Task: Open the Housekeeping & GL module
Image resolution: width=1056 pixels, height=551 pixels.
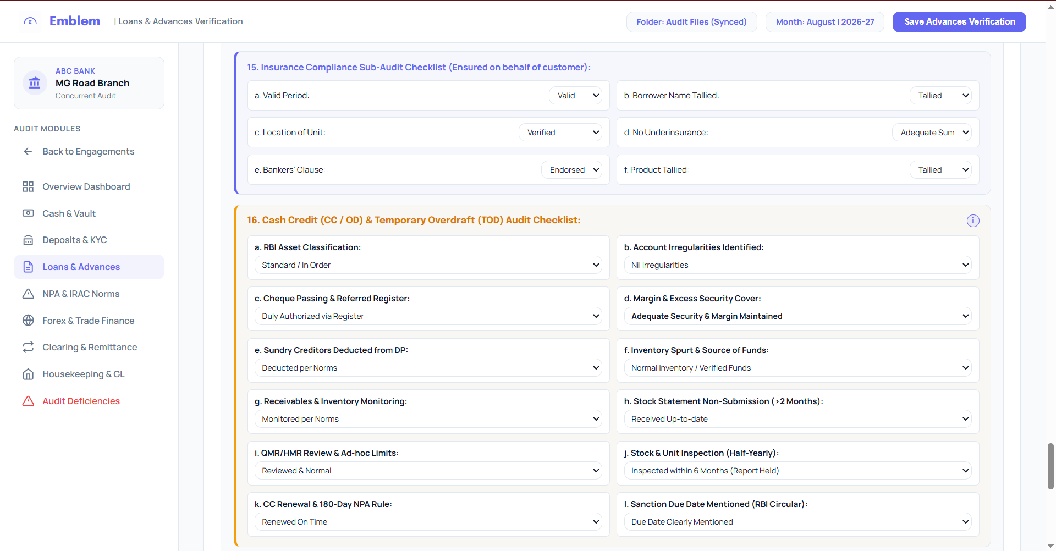Action: click(x=89, y=374)
